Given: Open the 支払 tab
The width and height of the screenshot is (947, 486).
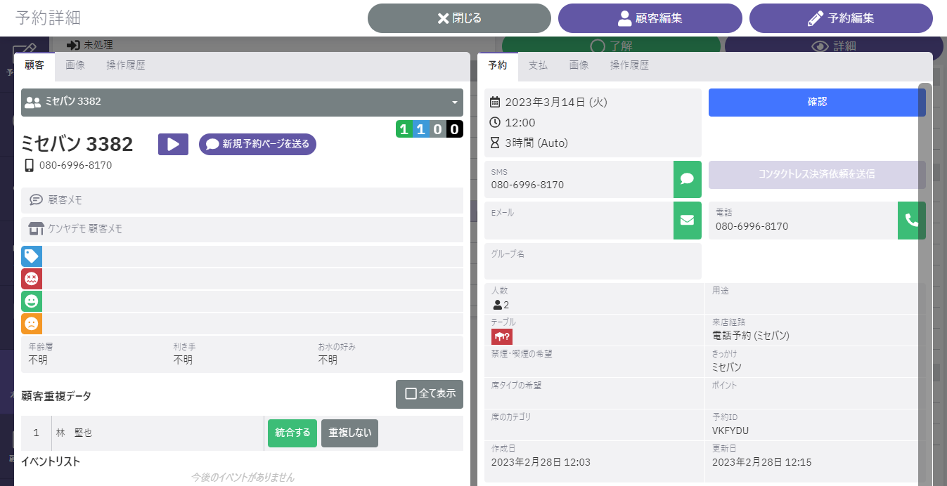Looking at the screenshot, I should (538, 65).
